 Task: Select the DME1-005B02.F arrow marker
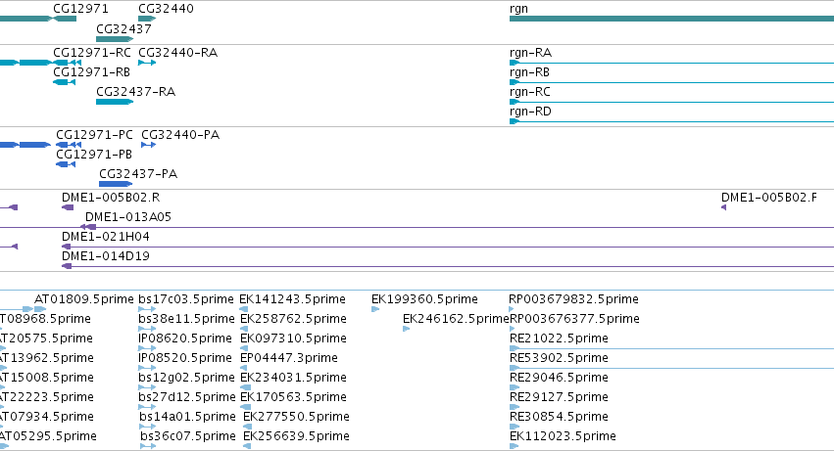[x=723, y=207]
